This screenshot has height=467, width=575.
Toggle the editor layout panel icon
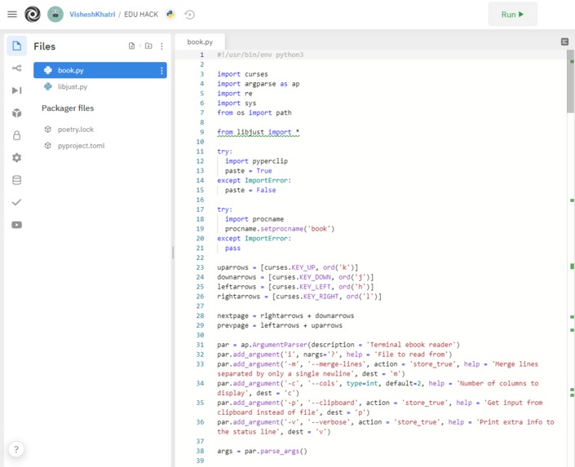click(564, 42)
